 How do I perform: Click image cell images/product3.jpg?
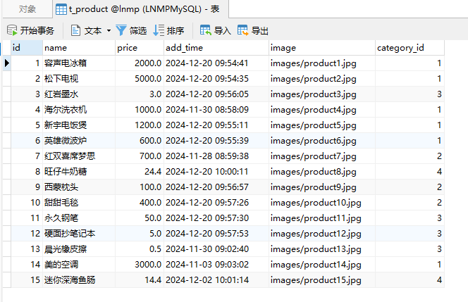[x=321, y=94]
